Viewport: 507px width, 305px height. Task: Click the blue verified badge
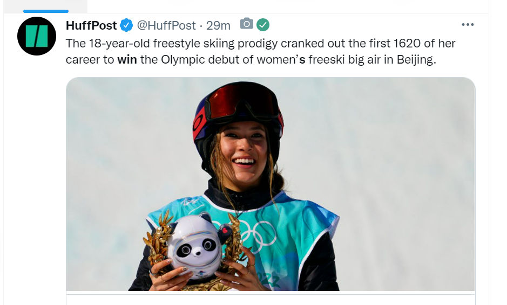coord(127,25)
